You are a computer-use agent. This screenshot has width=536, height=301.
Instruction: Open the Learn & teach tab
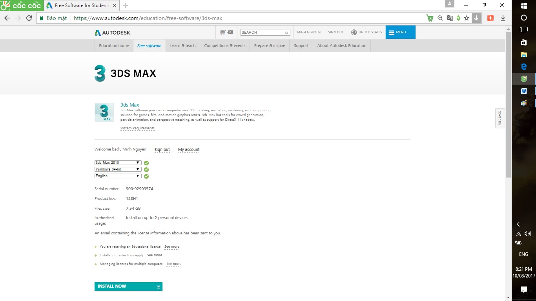(182, 45)
